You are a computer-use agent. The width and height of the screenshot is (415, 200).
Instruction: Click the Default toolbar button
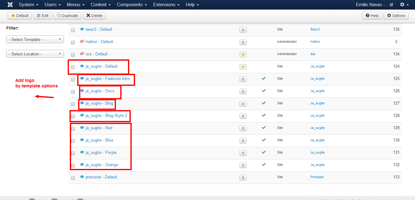coord(20,16)
